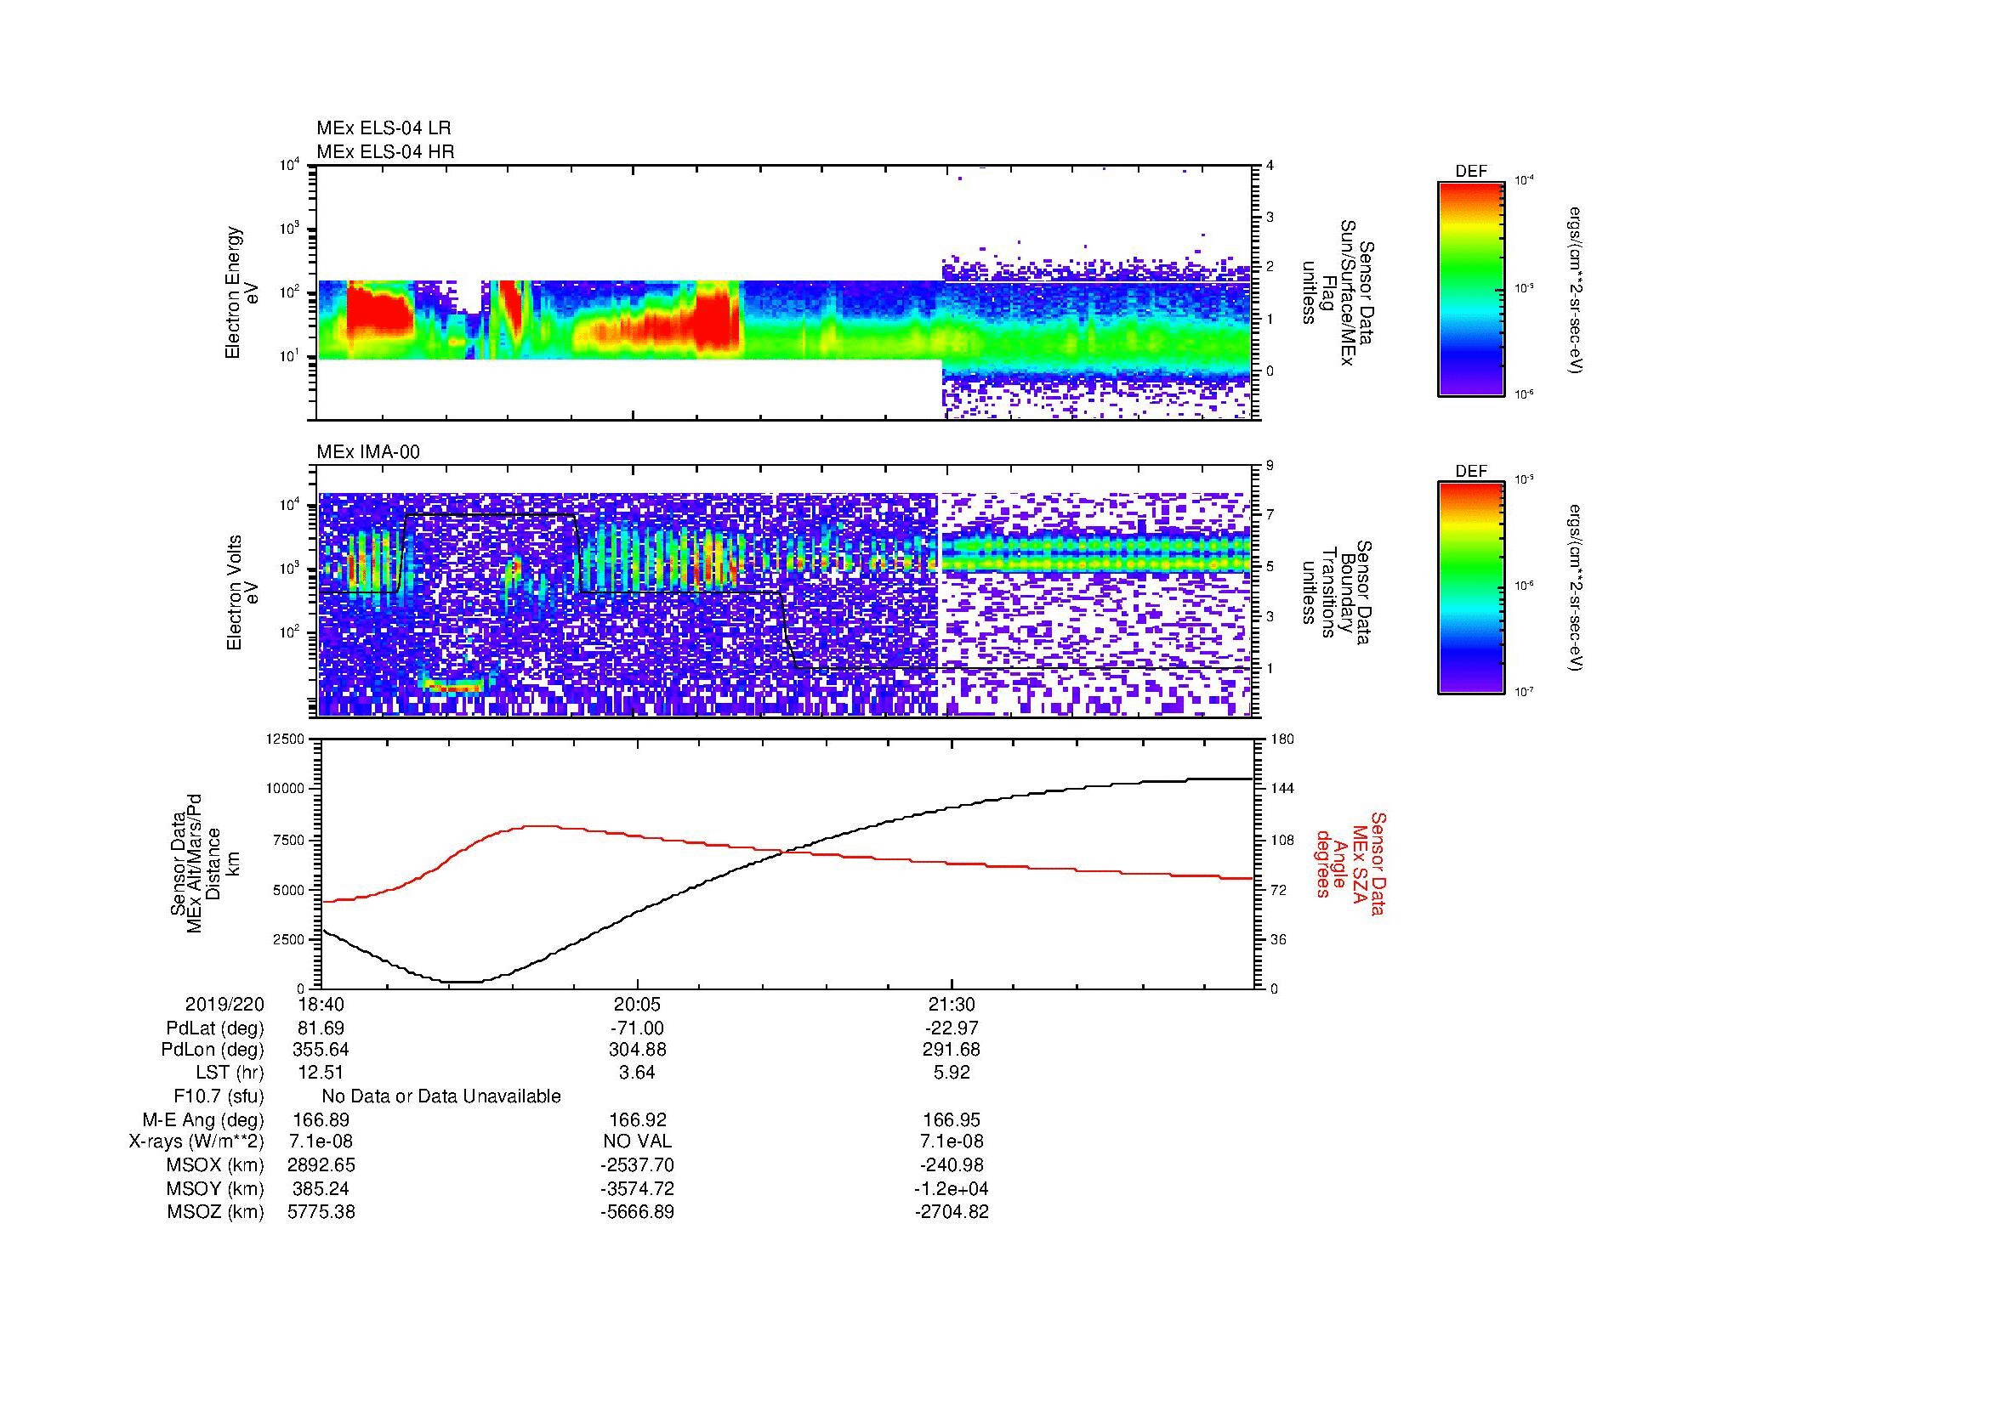Click the top color bar units label
Image resolution: width=1989 pixels, height=1405 pixels.
click(x=1577, y=290)
